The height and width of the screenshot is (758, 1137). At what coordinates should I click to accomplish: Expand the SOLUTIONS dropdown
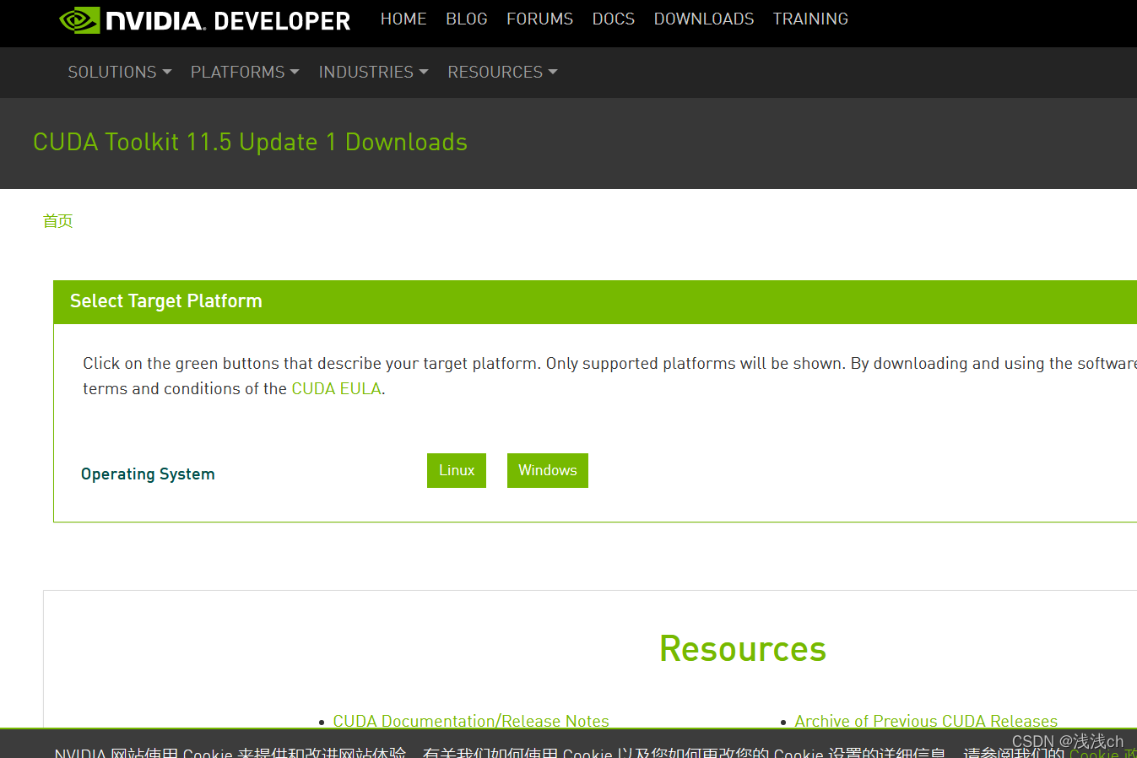click(x=120, y=72)
